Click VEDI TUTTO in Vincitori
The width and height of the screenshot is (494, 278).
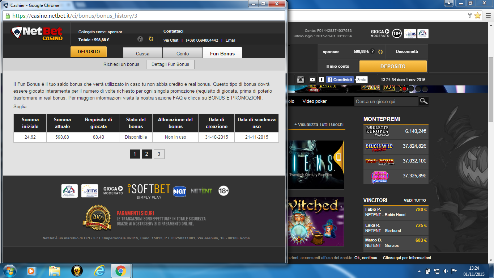tap(415, 200)
